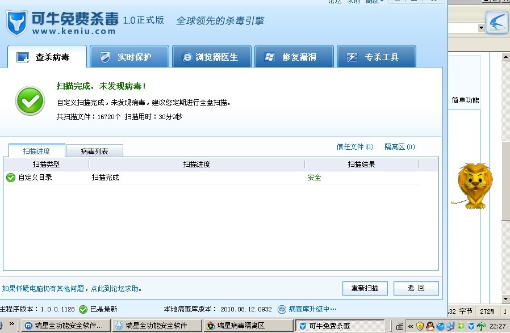
Task: Click the blue round tray icon
Action: [x=440, y=326]
